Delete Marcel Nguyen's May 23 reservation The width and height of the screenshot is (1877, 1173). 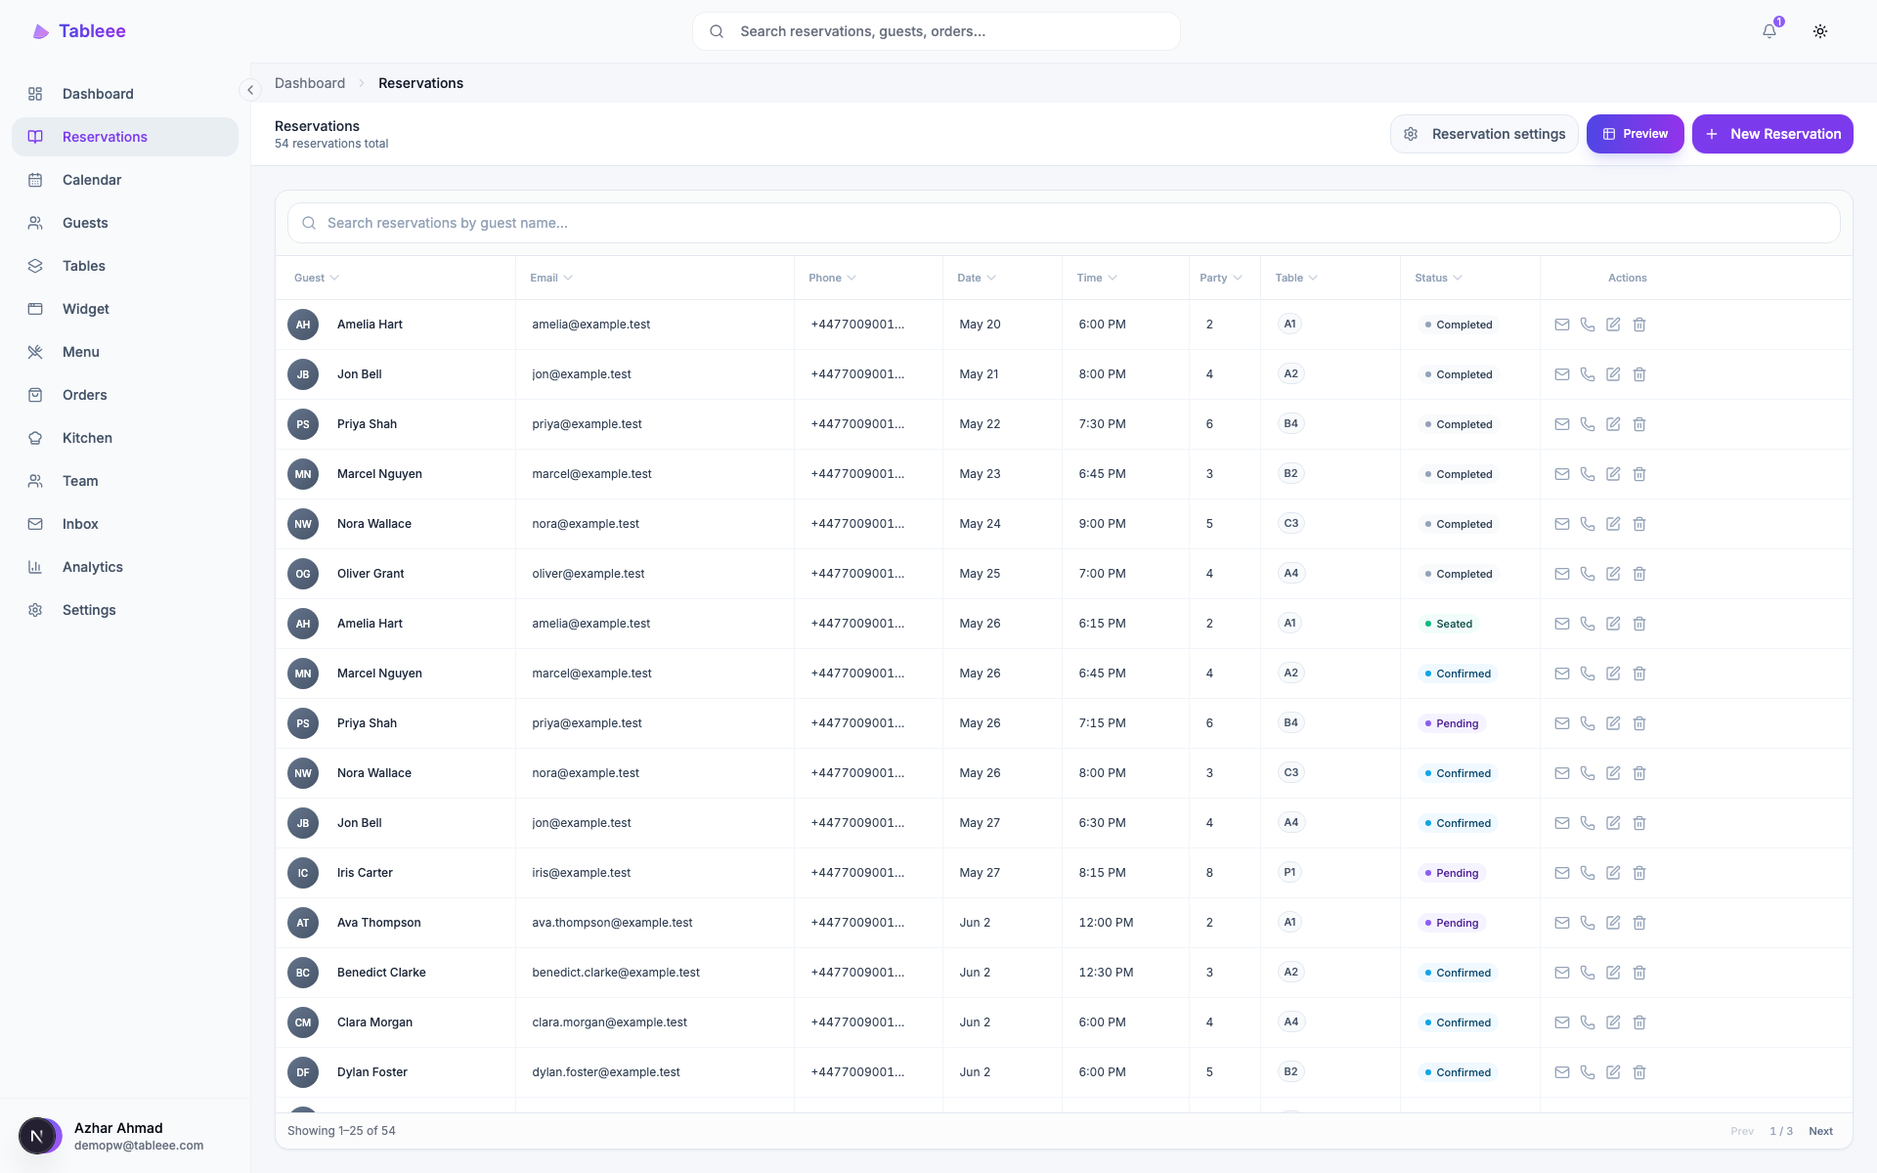pyautogui.click(x=1639, y=474)
